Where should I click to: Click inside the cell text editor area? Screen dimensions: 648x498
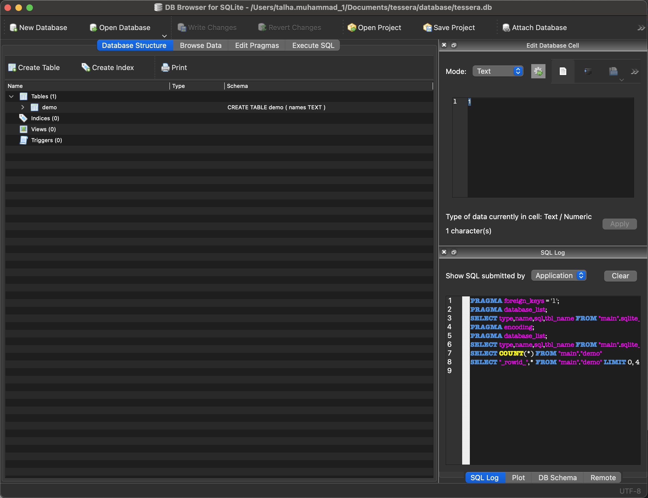pyautogui.click(x=550, y=147)
